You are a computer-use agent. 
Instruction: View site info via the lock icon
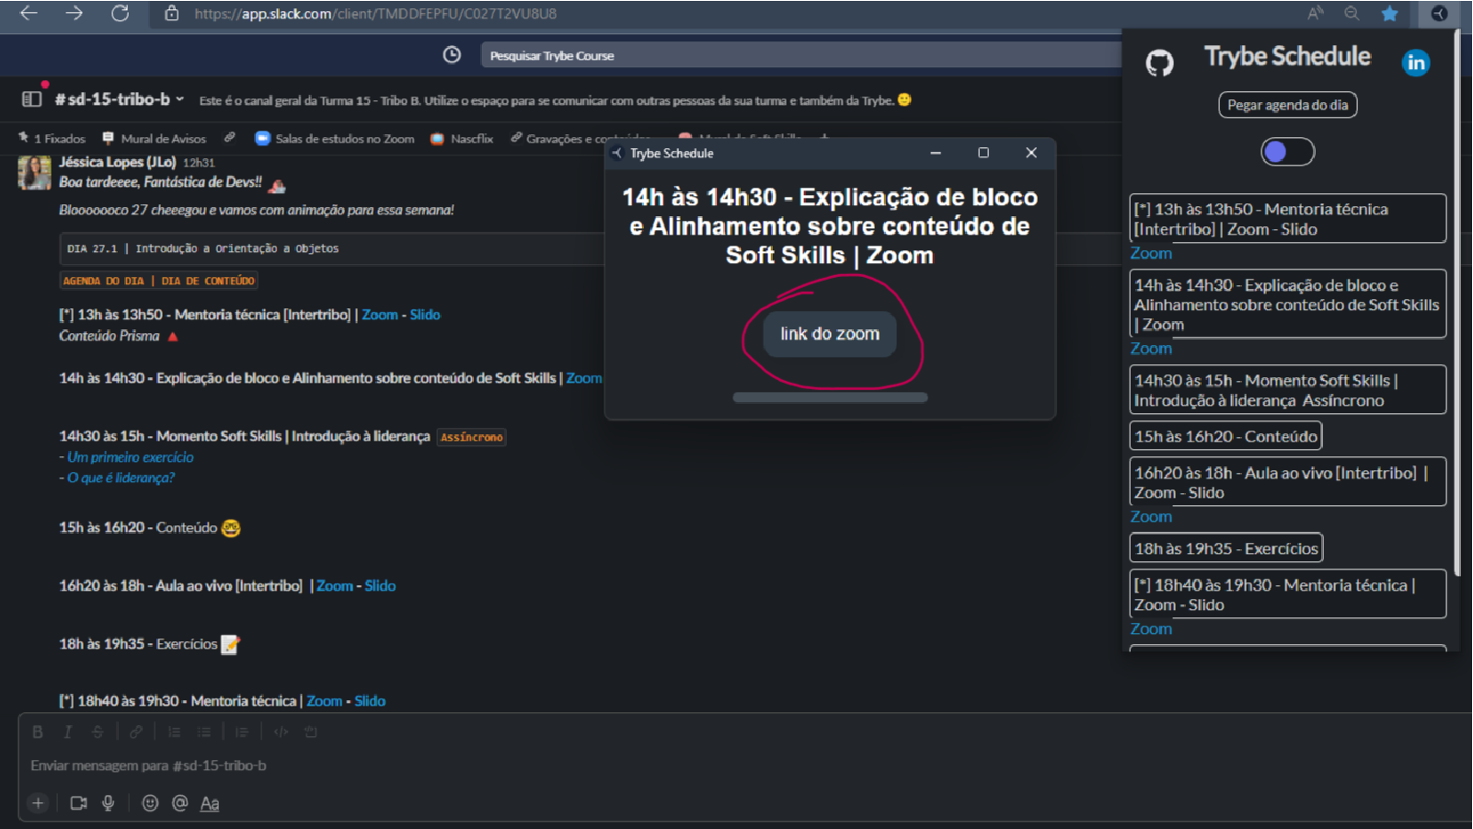point(171,13)
